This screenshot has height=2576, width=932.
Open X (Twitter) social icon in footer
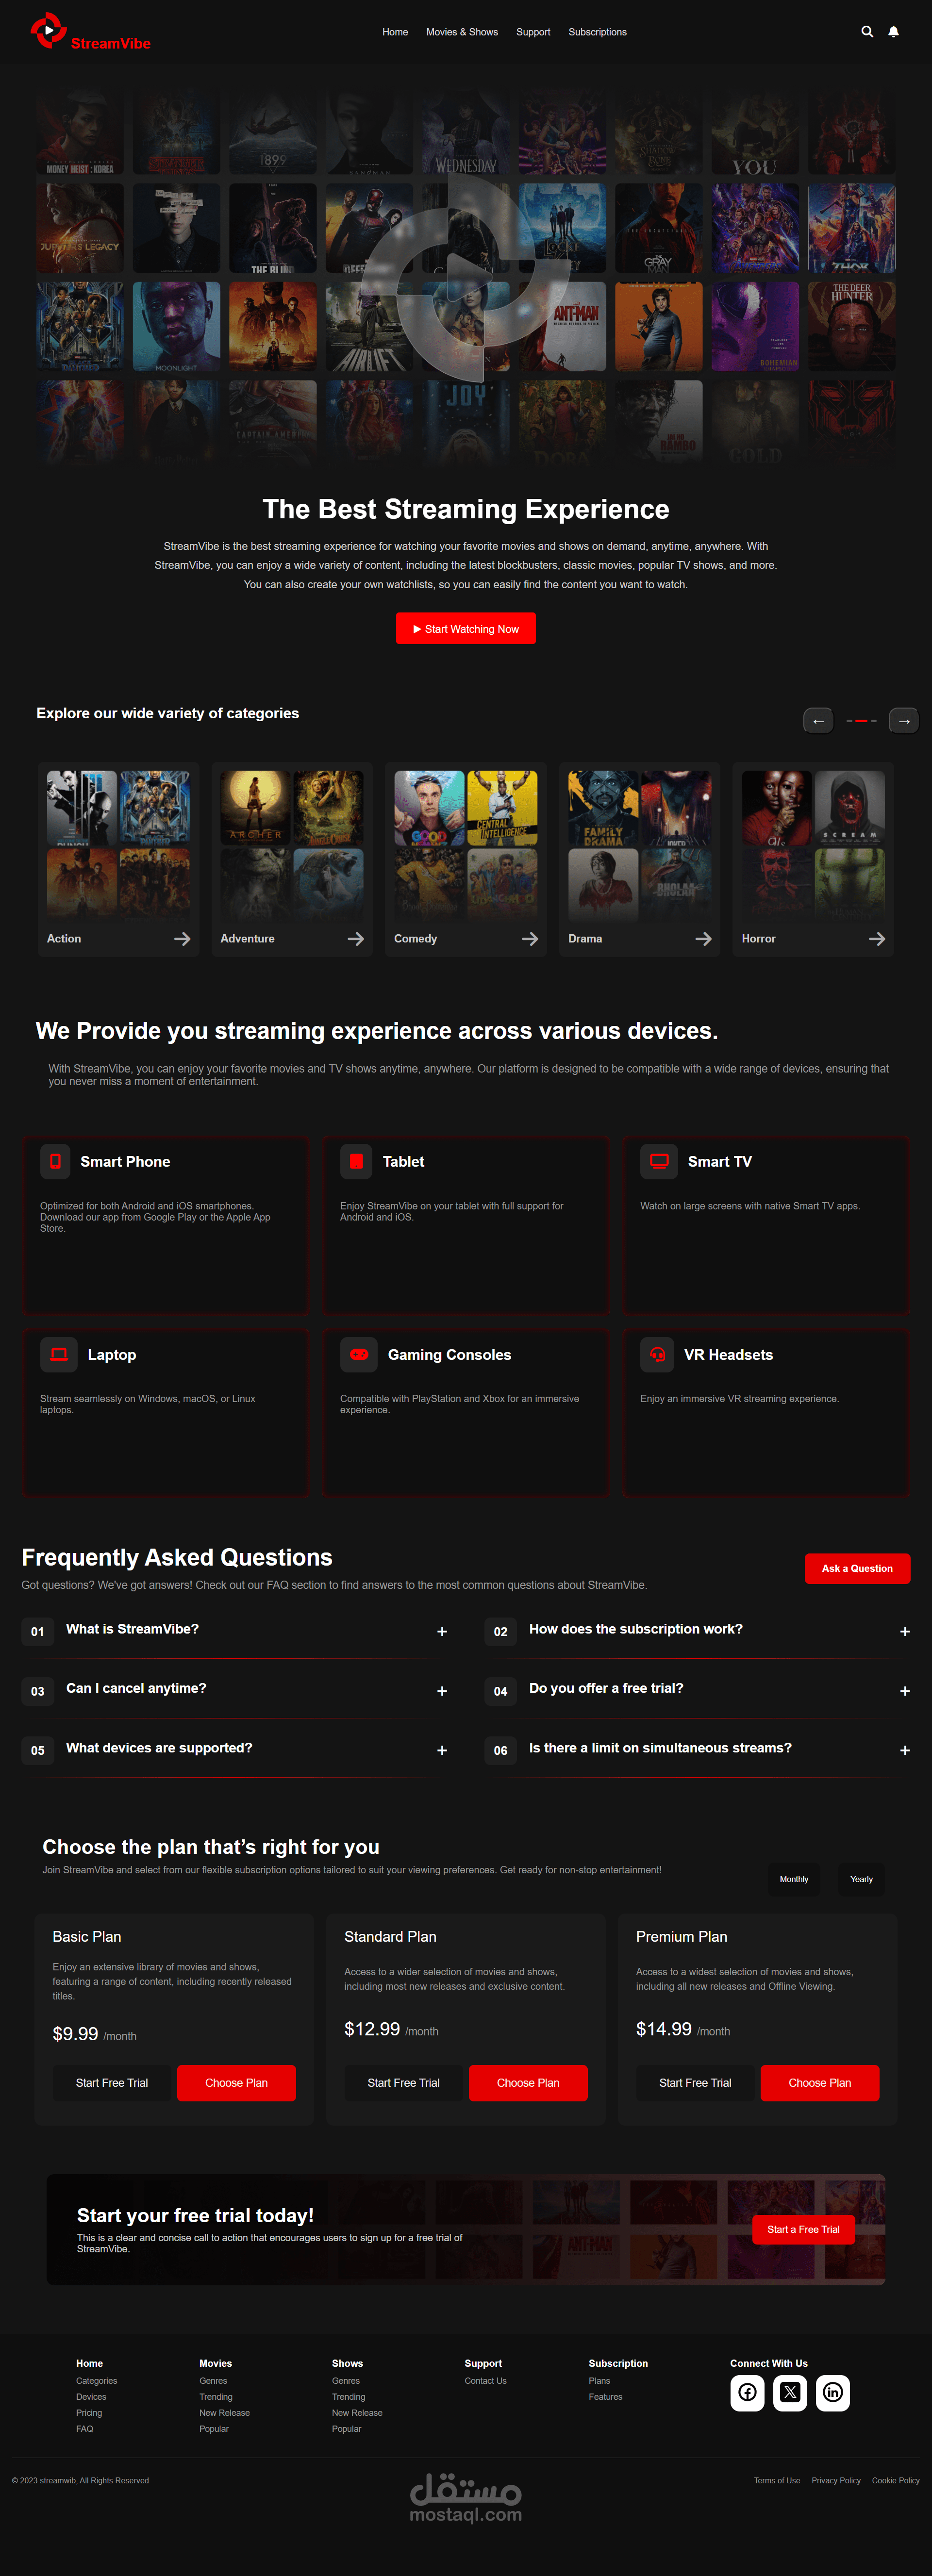click(790, 2393)
